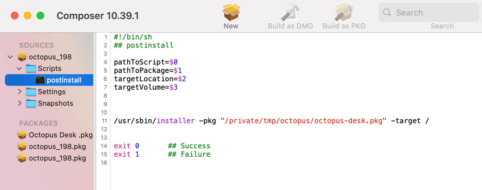The width and height of the screenshot is (482, 190).
Task: Click the exit 1 statement
Action: point(126,154)
